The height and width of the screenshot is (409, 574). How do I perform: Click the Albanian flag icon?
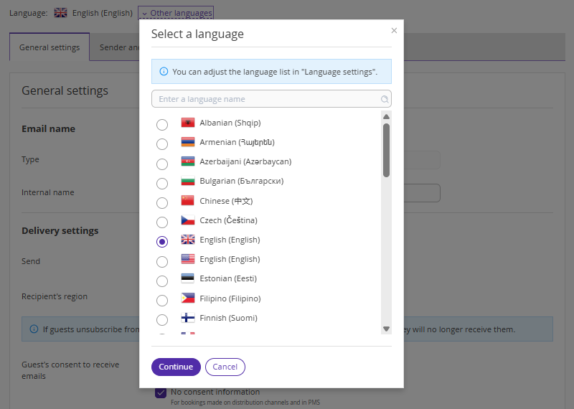click(x=188, y=123)
